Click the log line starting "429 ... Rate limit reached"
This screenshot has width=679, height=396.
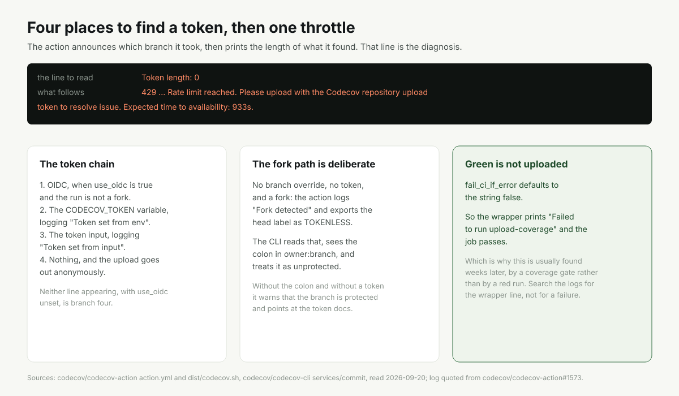click(285, 92)
